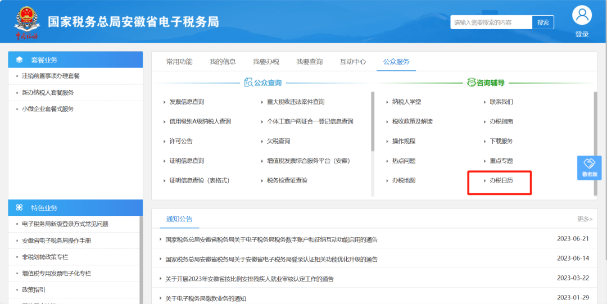
Task: Click 更多> in notices panel
Action: (585, 219)
